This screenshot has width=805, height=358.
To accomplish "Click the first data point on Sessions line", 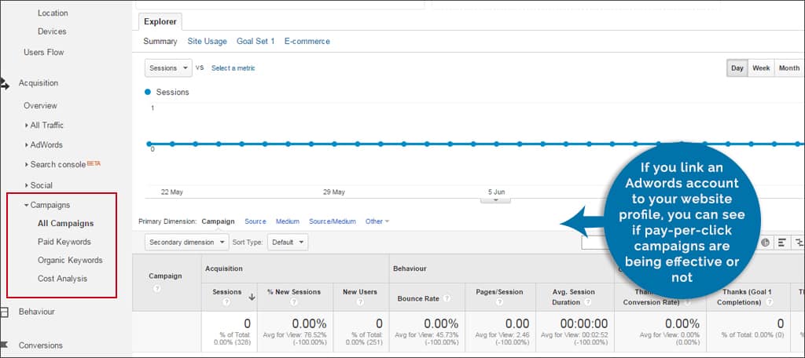I will click(x=149, y=144).
